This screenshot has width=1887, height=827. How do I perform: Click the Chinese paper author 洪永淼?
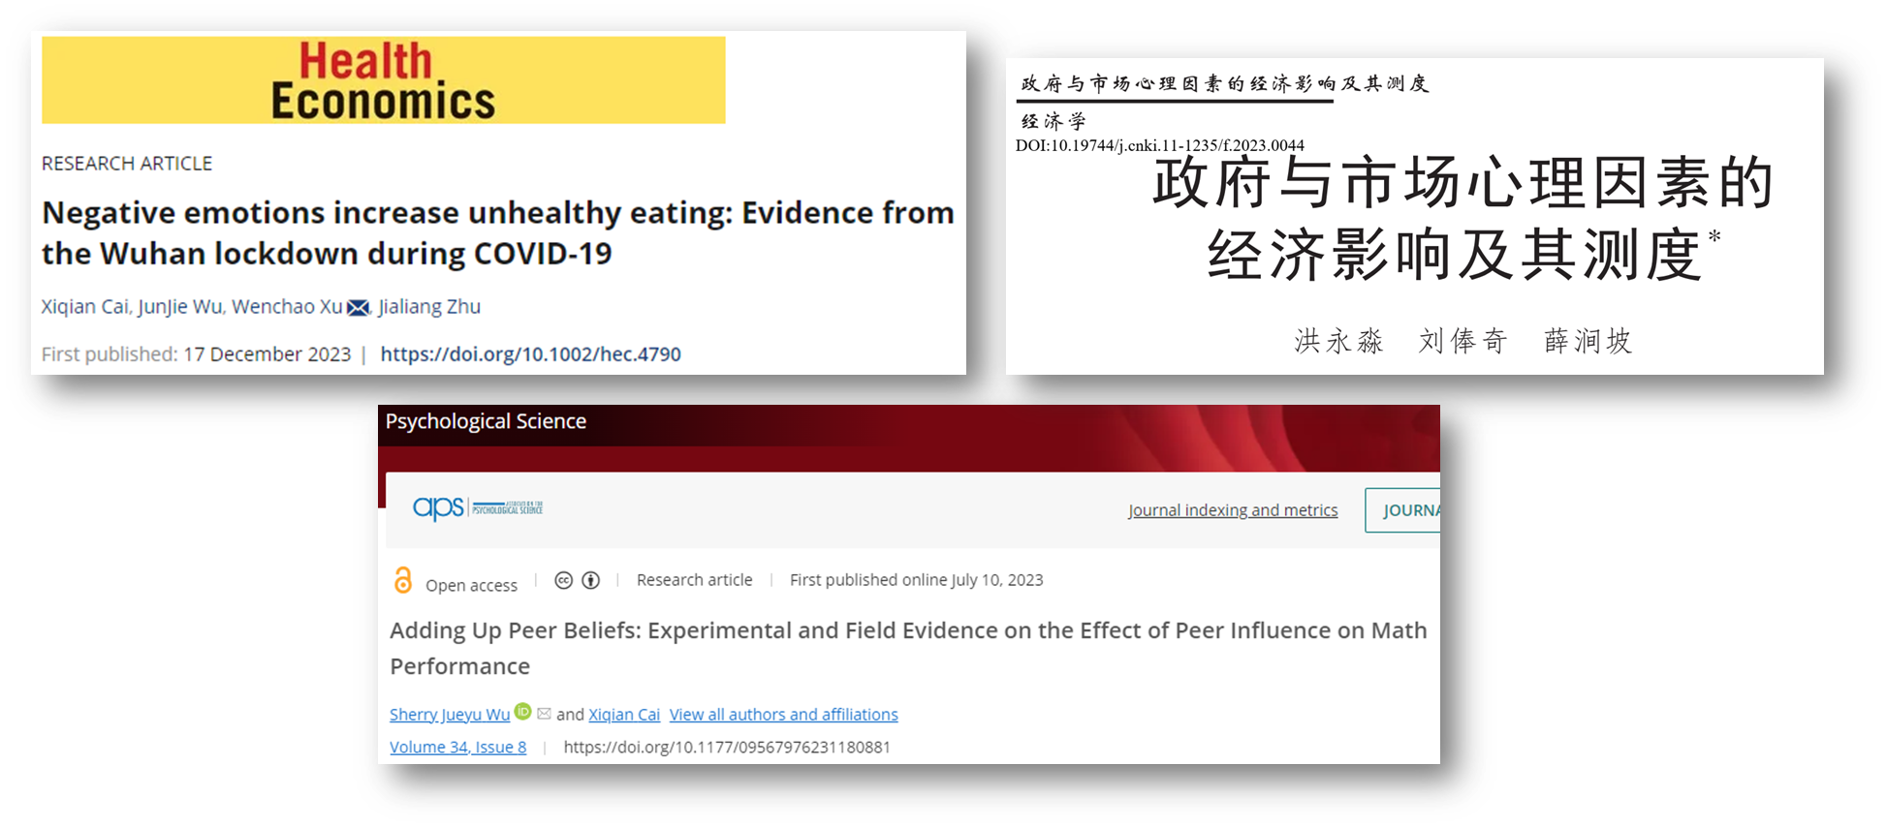1338,341
